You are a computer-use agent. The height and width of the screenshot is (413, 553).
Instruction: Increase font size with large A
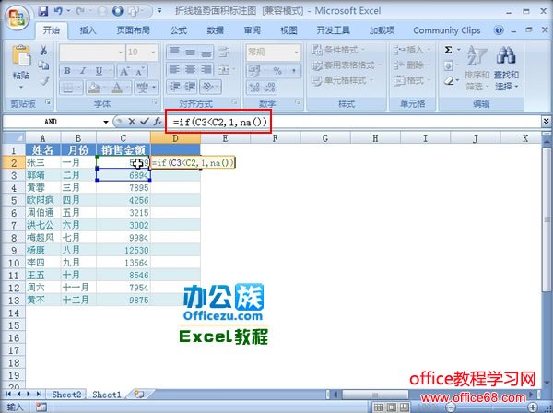point(124,72)
